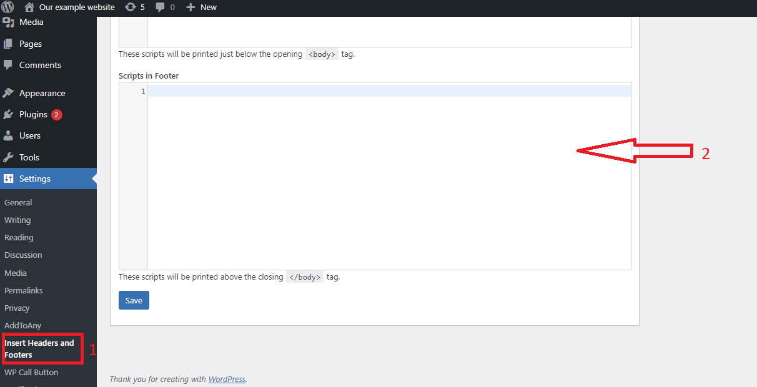Open Writing settings
The image size is (757, 387).
click(x=17, y=220)
